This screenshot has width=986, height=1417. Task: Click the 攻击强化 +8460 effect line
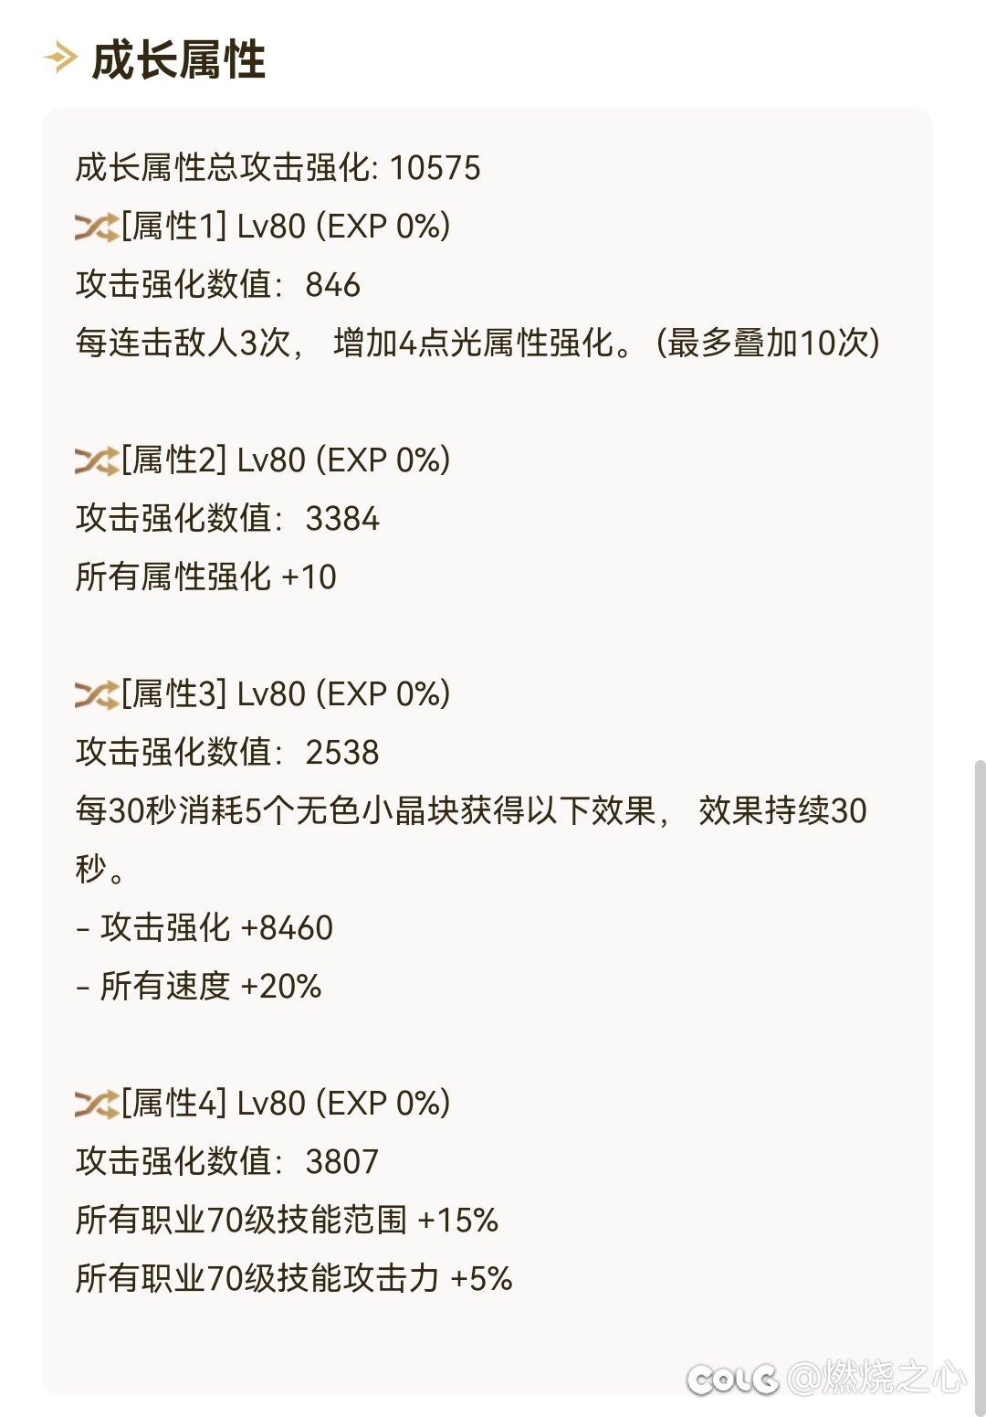point(205,928)
